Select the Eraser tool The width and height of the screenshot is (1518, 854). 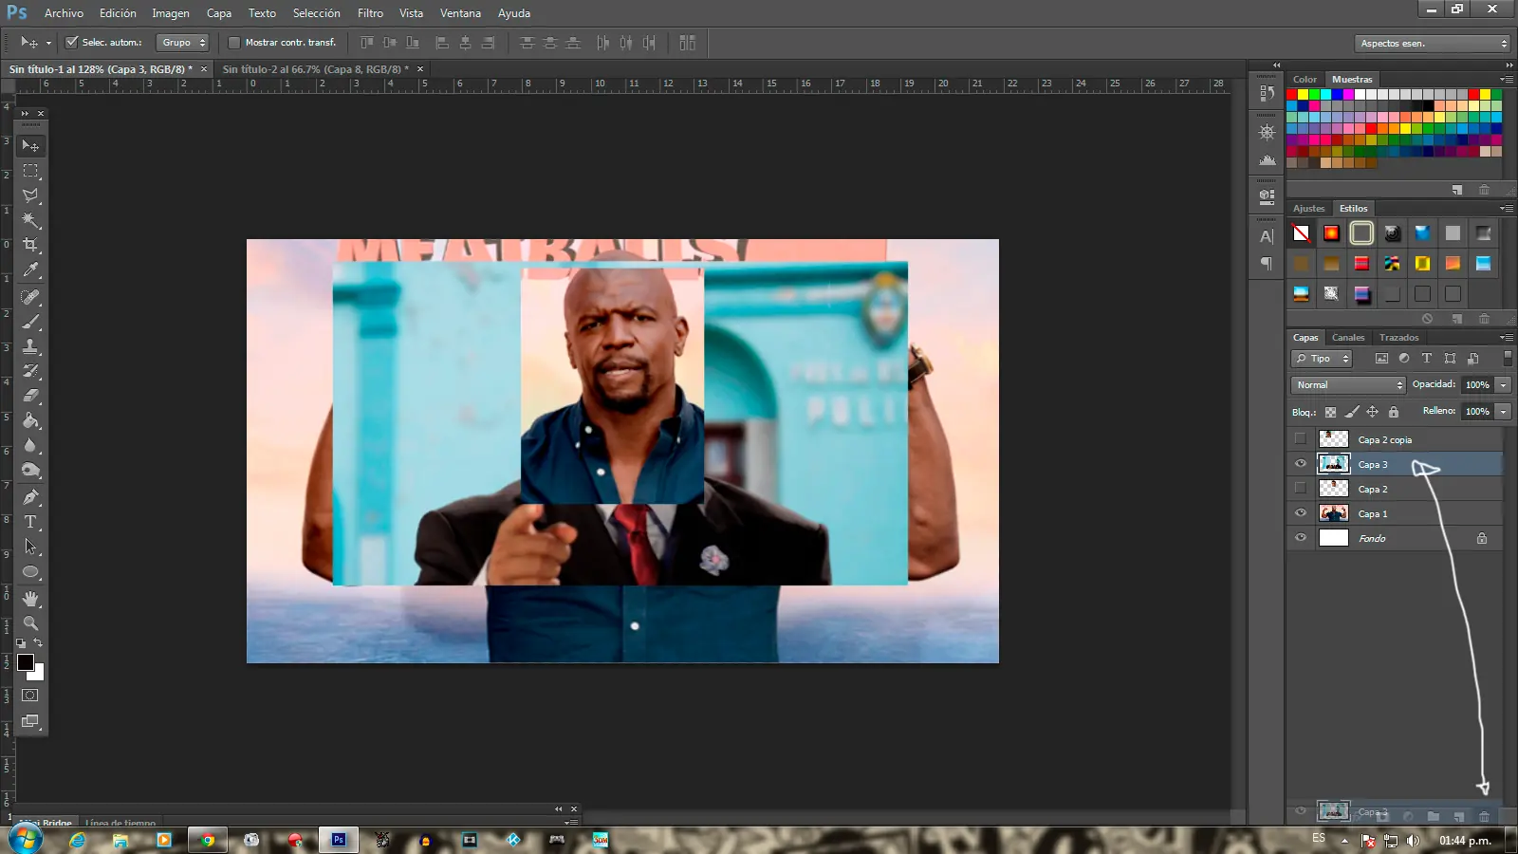click(30, 396)
